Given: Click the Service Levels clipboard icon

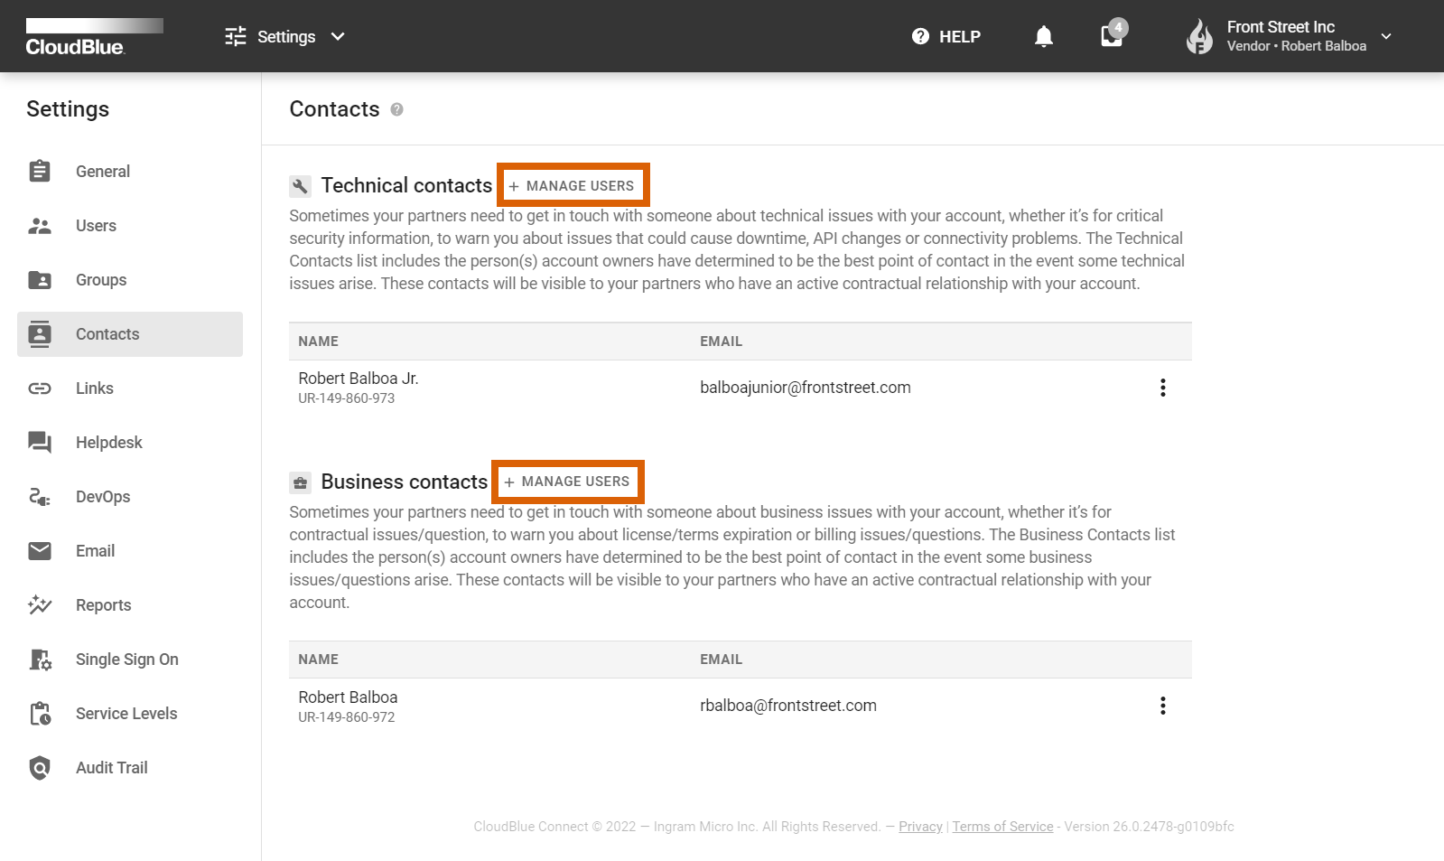Looking at the screenshot, I should pos(40,714).
